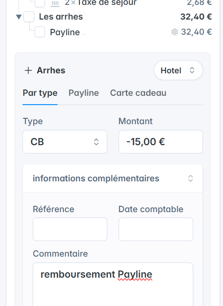Collapse the informations complémentaires section
The image size is (223, 306).
(113, 178)
